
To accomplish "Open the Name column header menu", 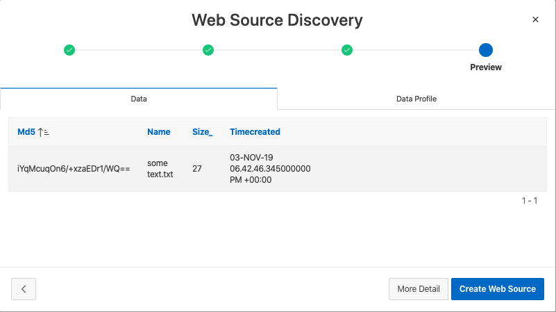I will (159, 132).
